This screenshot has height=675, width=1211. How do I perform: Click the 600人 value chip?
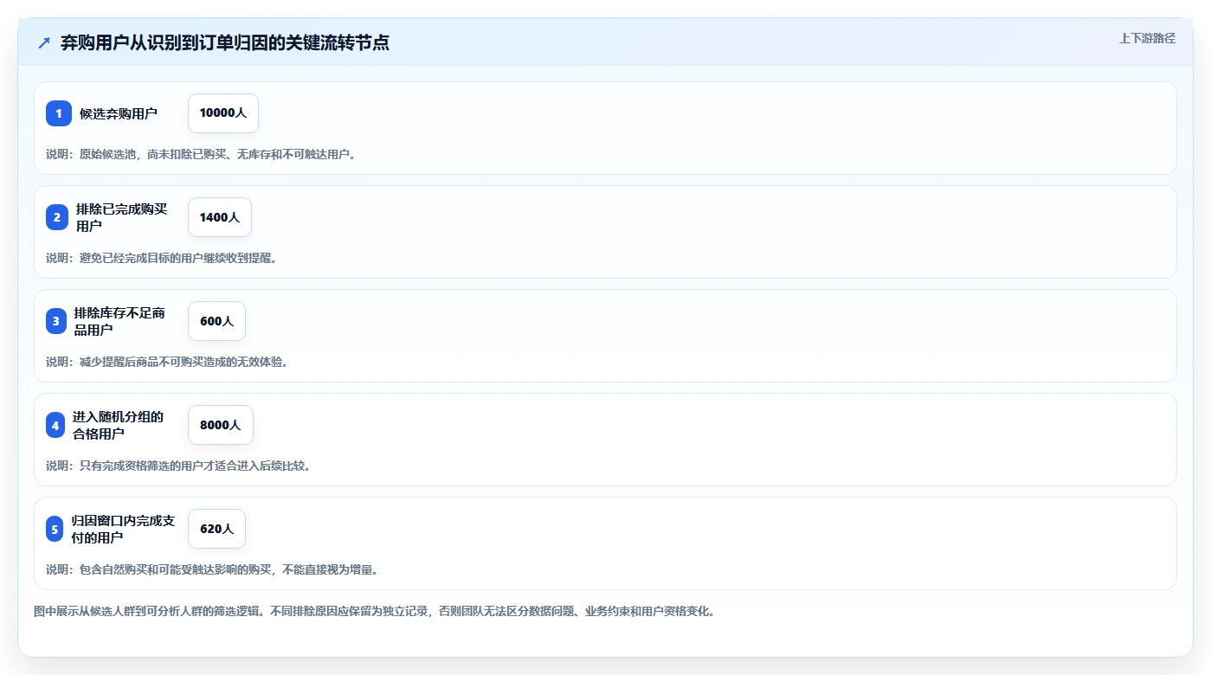pyautogui.click(x=216, y=321)
